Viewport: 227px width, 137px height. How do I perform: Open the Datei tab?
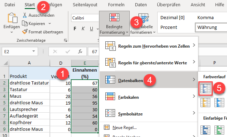[x=10, y=5]
